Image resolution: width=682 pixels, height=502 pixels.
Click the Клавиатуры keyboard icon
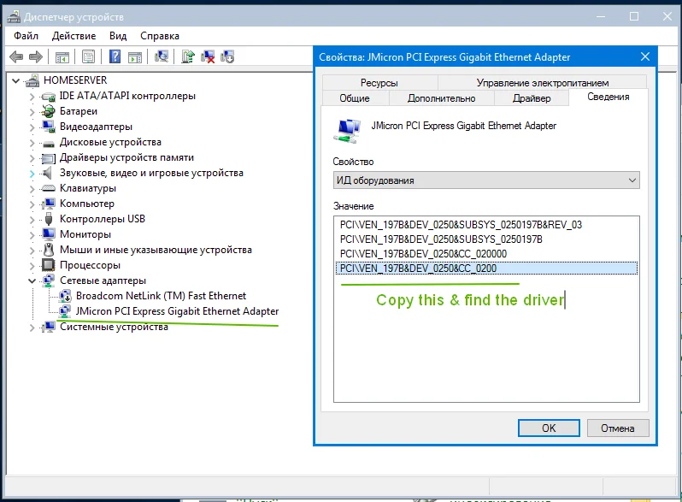click(48, 188)
